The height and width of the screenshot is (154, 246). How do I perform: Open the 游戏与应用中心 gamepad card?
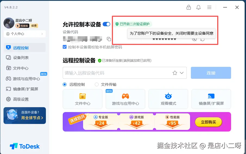125,99
